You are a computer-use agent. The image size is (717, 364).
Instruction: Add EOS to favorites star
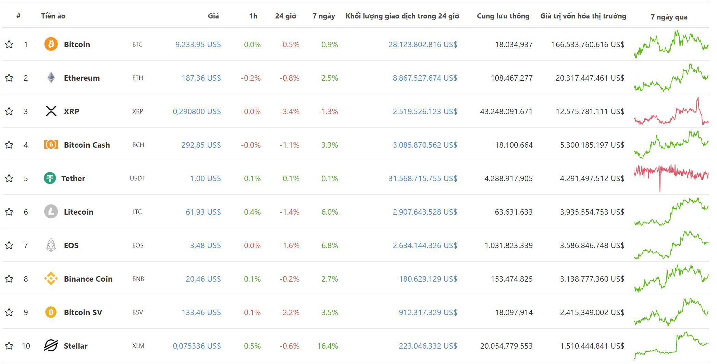[9, 245]
